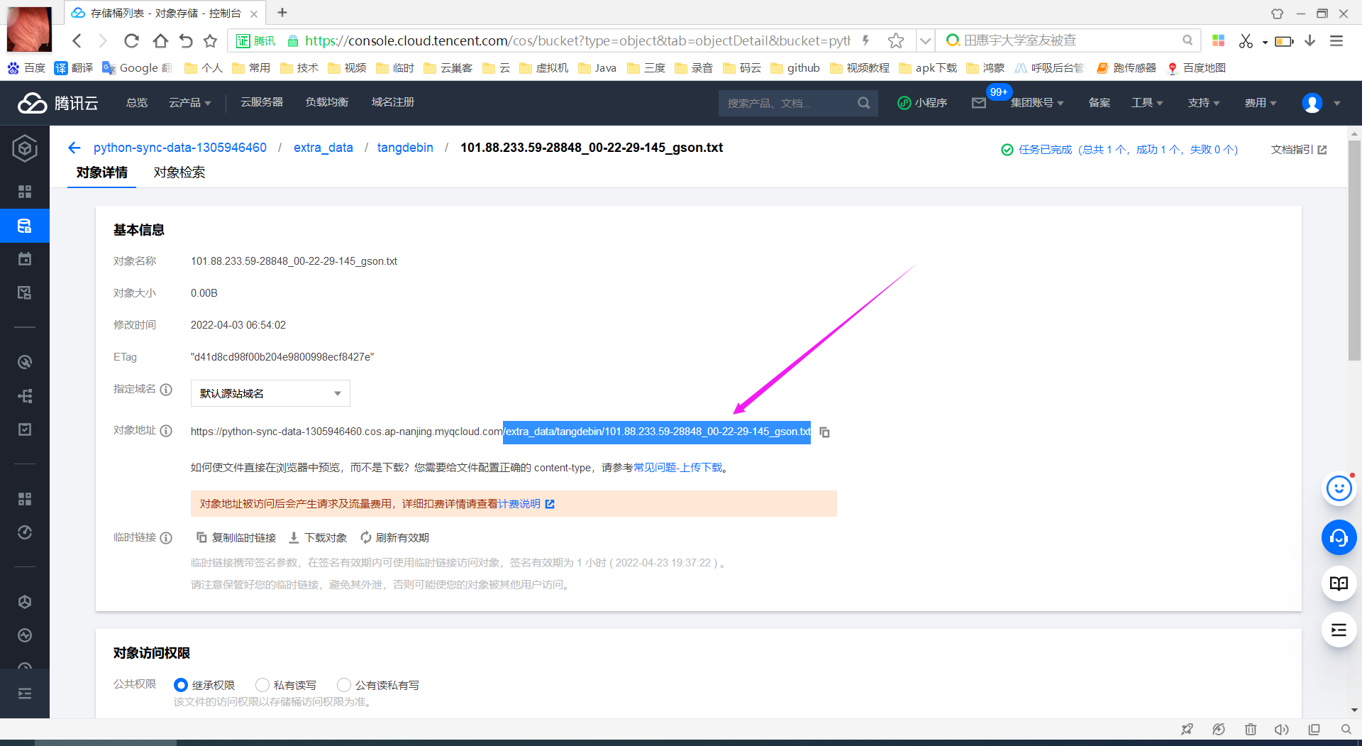The width and height of the screenshot is (1362, 746).
Task: Select the 私有读写 radio option
Action: pos(262,685)
